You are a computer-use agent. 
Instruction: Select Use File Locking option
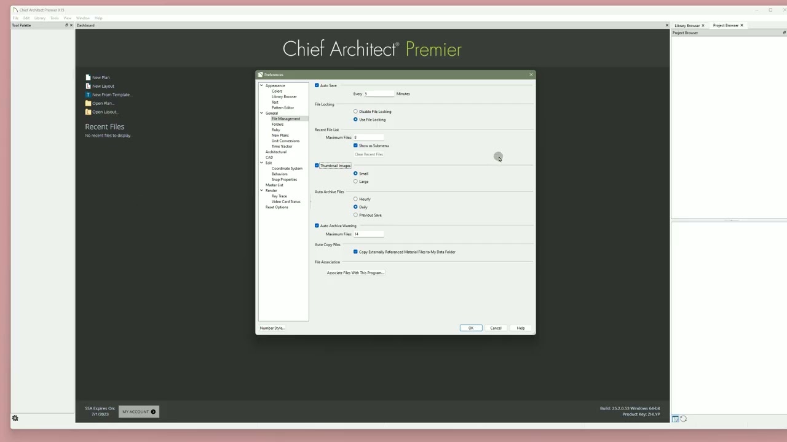coord(355,119)
